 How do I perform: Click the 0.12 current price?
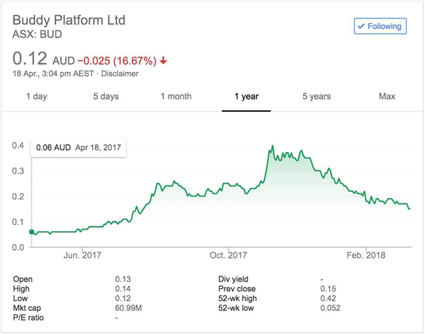[x=30, y=59]
